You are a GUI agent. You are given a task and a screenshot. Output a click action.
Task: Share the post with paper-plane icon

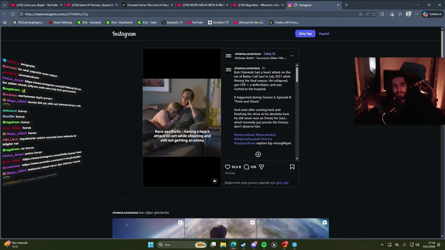click(261, 167)
